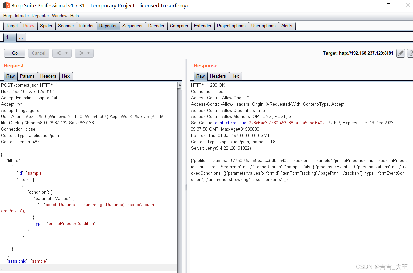This screenshot has height=273, width=413.
Task: Open the User options tab
Action: [x=263, y=26]
